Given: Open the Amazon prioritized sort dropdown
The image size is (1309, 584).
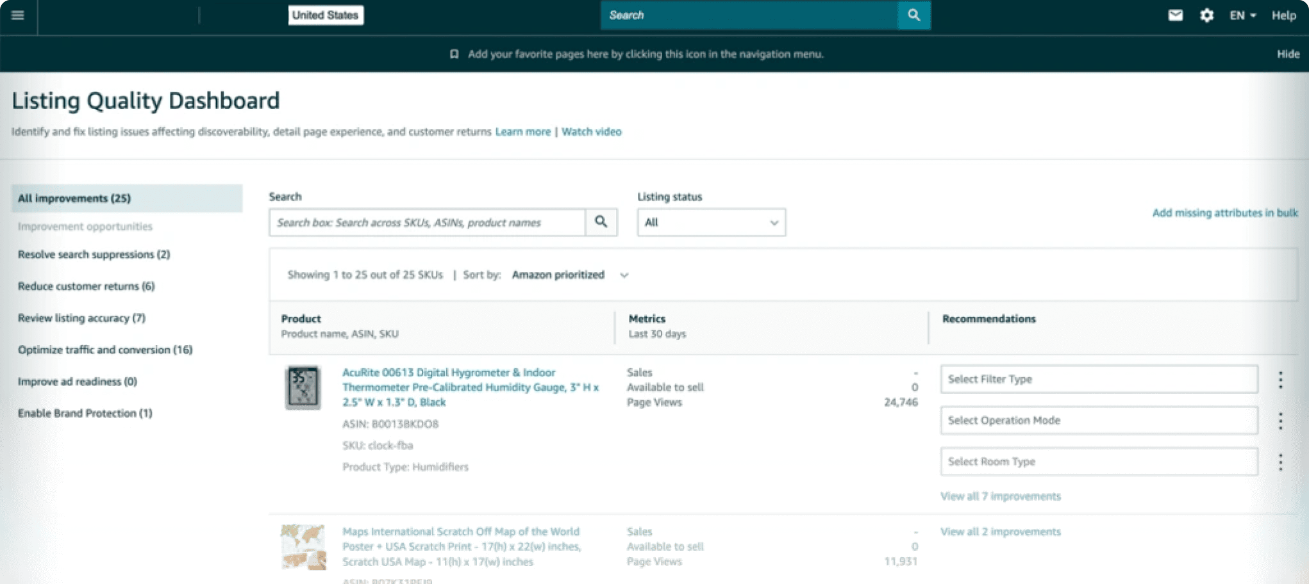Looking at the screenshot, I should (x=569, y=275).
